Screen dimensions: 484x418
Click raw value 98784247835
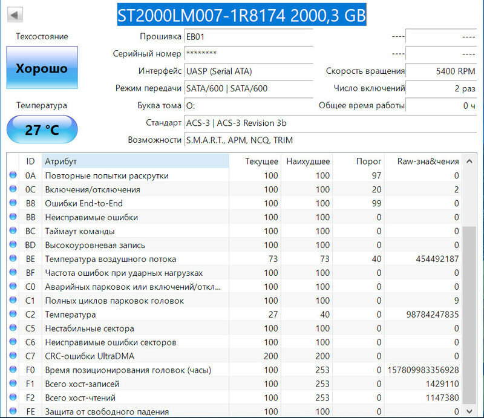coord(433,315)
